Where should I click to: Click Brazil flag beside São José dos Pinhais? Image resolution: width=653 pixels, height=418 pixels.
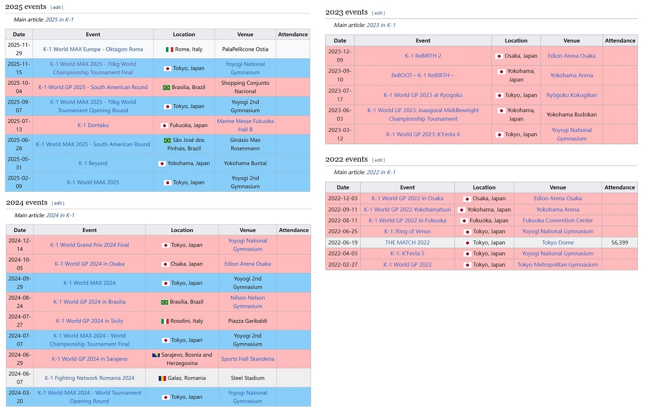coord(167,140)
